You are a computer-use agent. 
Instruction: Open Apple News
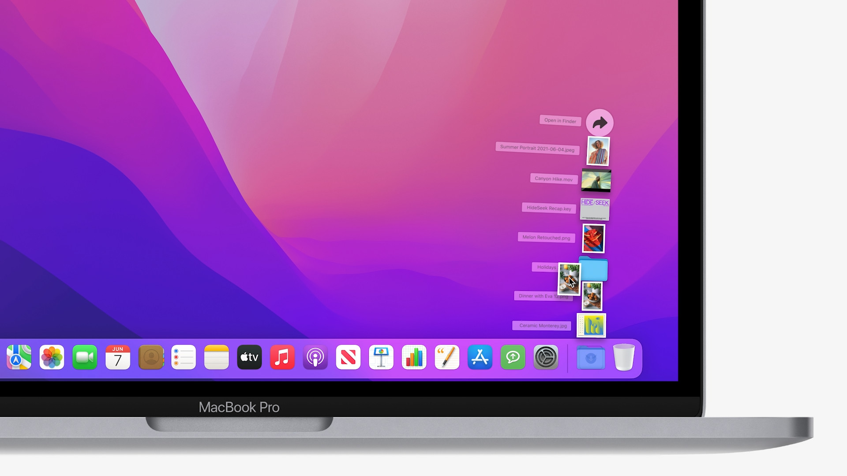click(x=348, y=357)
